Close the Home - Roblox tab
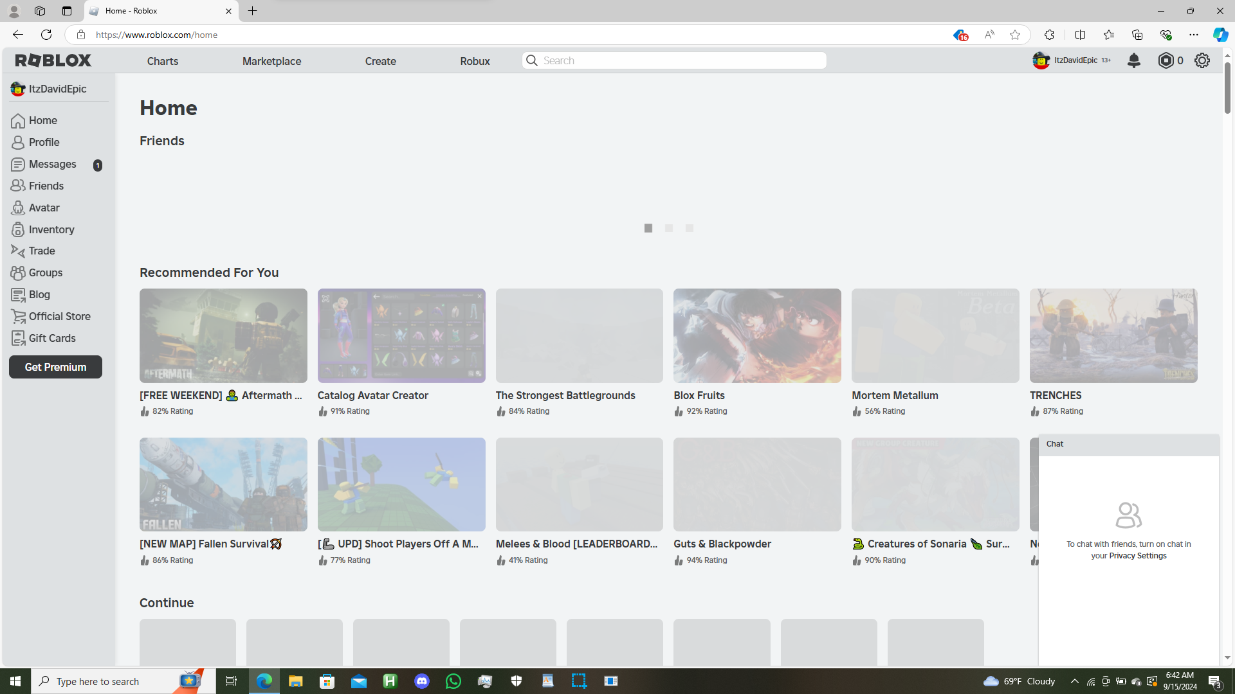 pyautogui.click(x=228, y=11)
